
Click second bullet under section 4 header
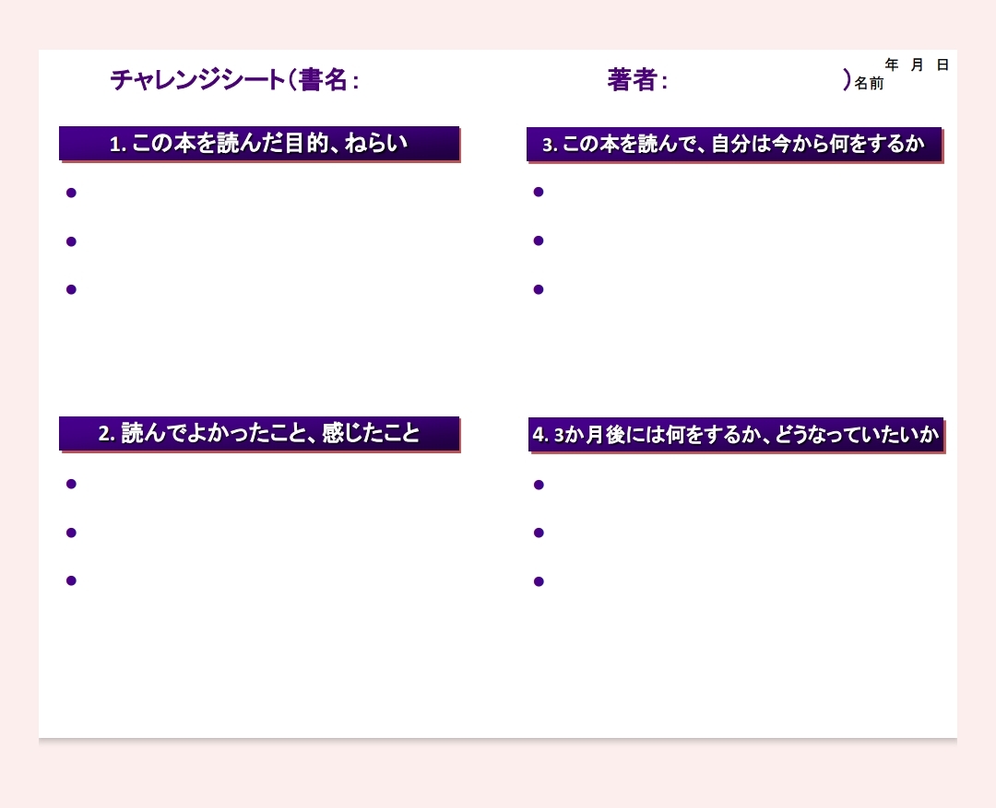click(x=539, y=533)
